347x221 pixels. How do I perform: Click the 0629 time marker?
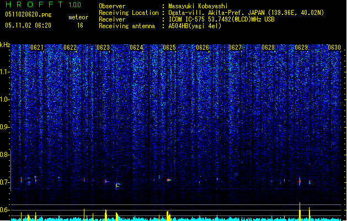coord(301,48)
